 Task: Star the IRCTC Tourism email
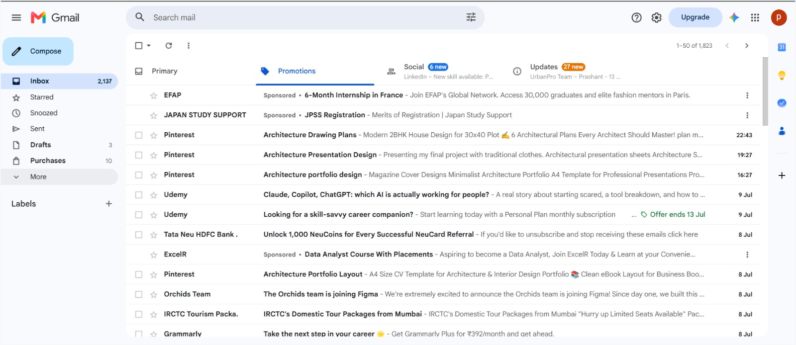pos(153,315)
